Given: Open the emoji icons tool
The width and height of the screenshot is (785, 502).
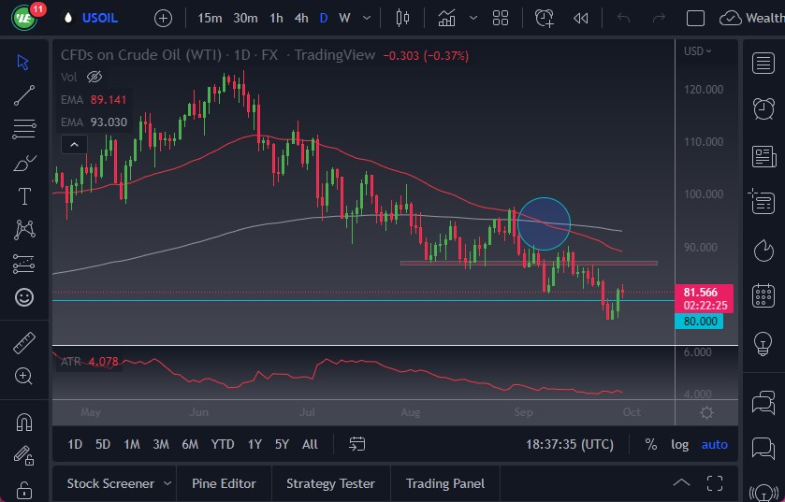Looking at the screenshot, I should pos(24,297).
